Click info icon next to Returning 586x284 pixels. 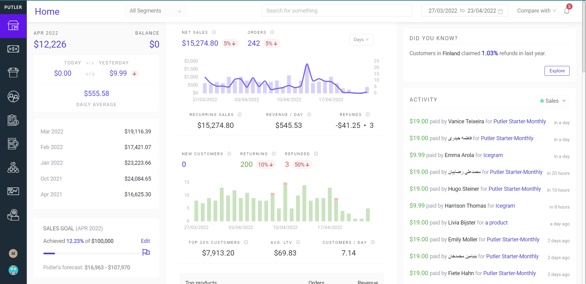274,154
